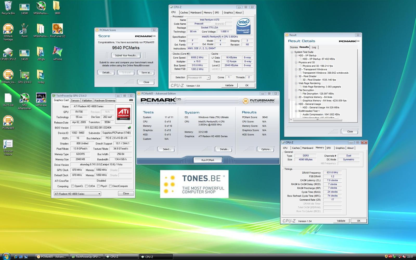Click Submit Your Results button

point(126,55)
